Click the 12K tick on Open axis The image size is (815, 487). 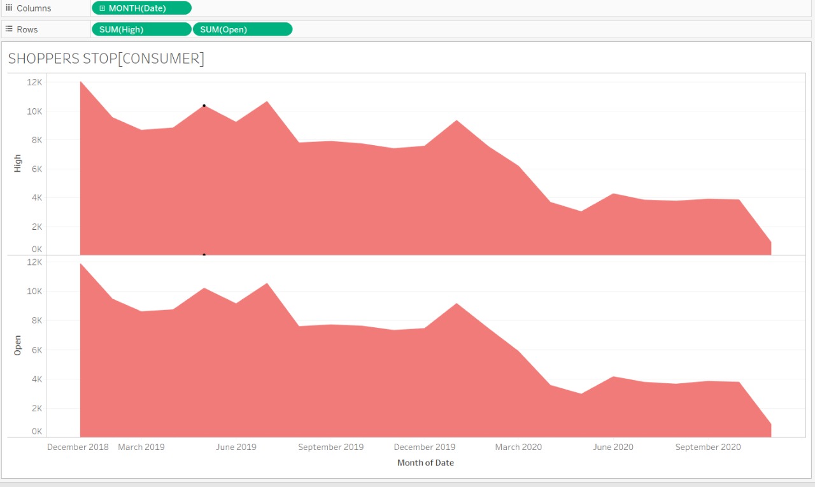(x=34, y=262)
